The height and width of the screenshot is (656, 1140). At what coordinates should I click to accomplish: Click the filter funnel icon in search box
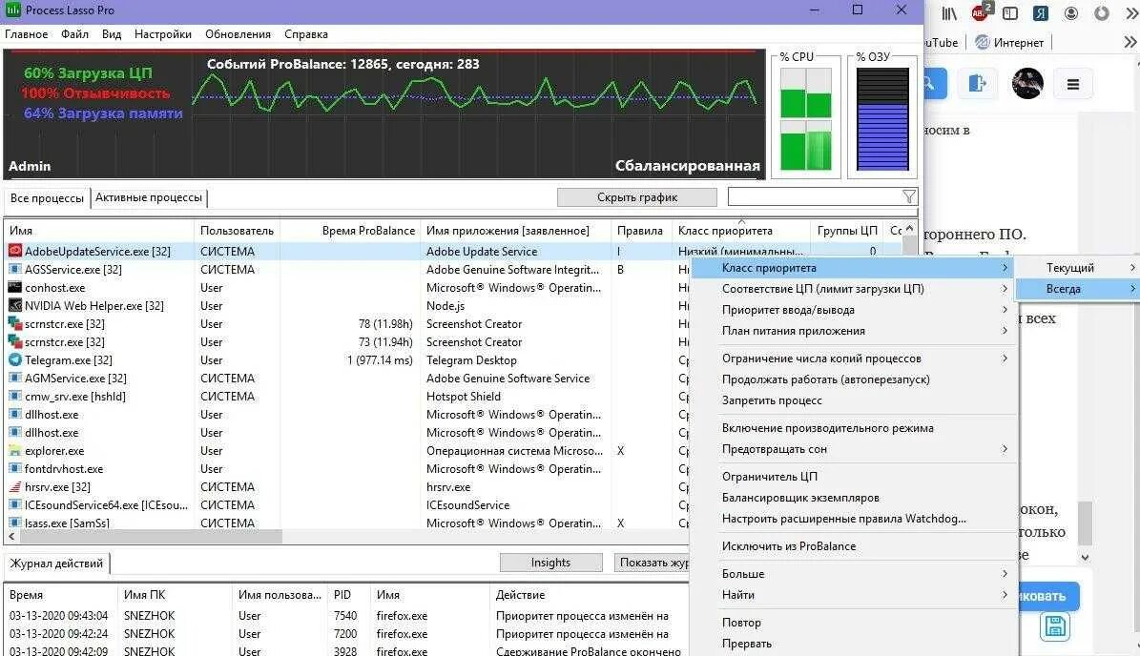(x=909, y=196)
